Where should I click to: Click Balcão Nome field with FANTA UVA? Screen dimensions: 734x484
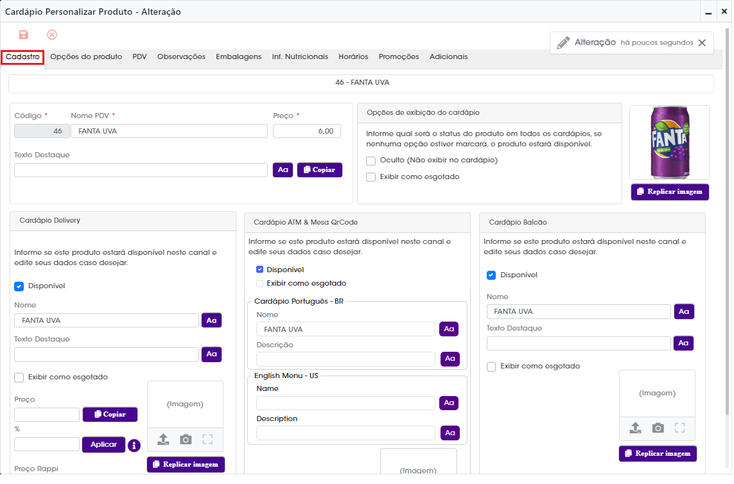point(579,312)
